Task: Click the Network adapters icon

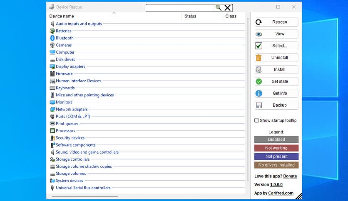Action: [x=52, y=109]
